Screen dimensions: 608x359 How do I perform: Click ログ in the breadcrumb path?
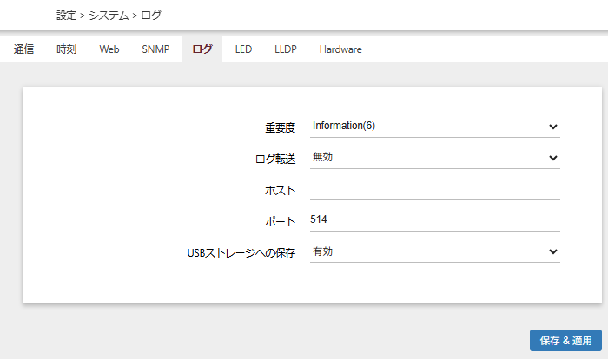pos(150,16)
